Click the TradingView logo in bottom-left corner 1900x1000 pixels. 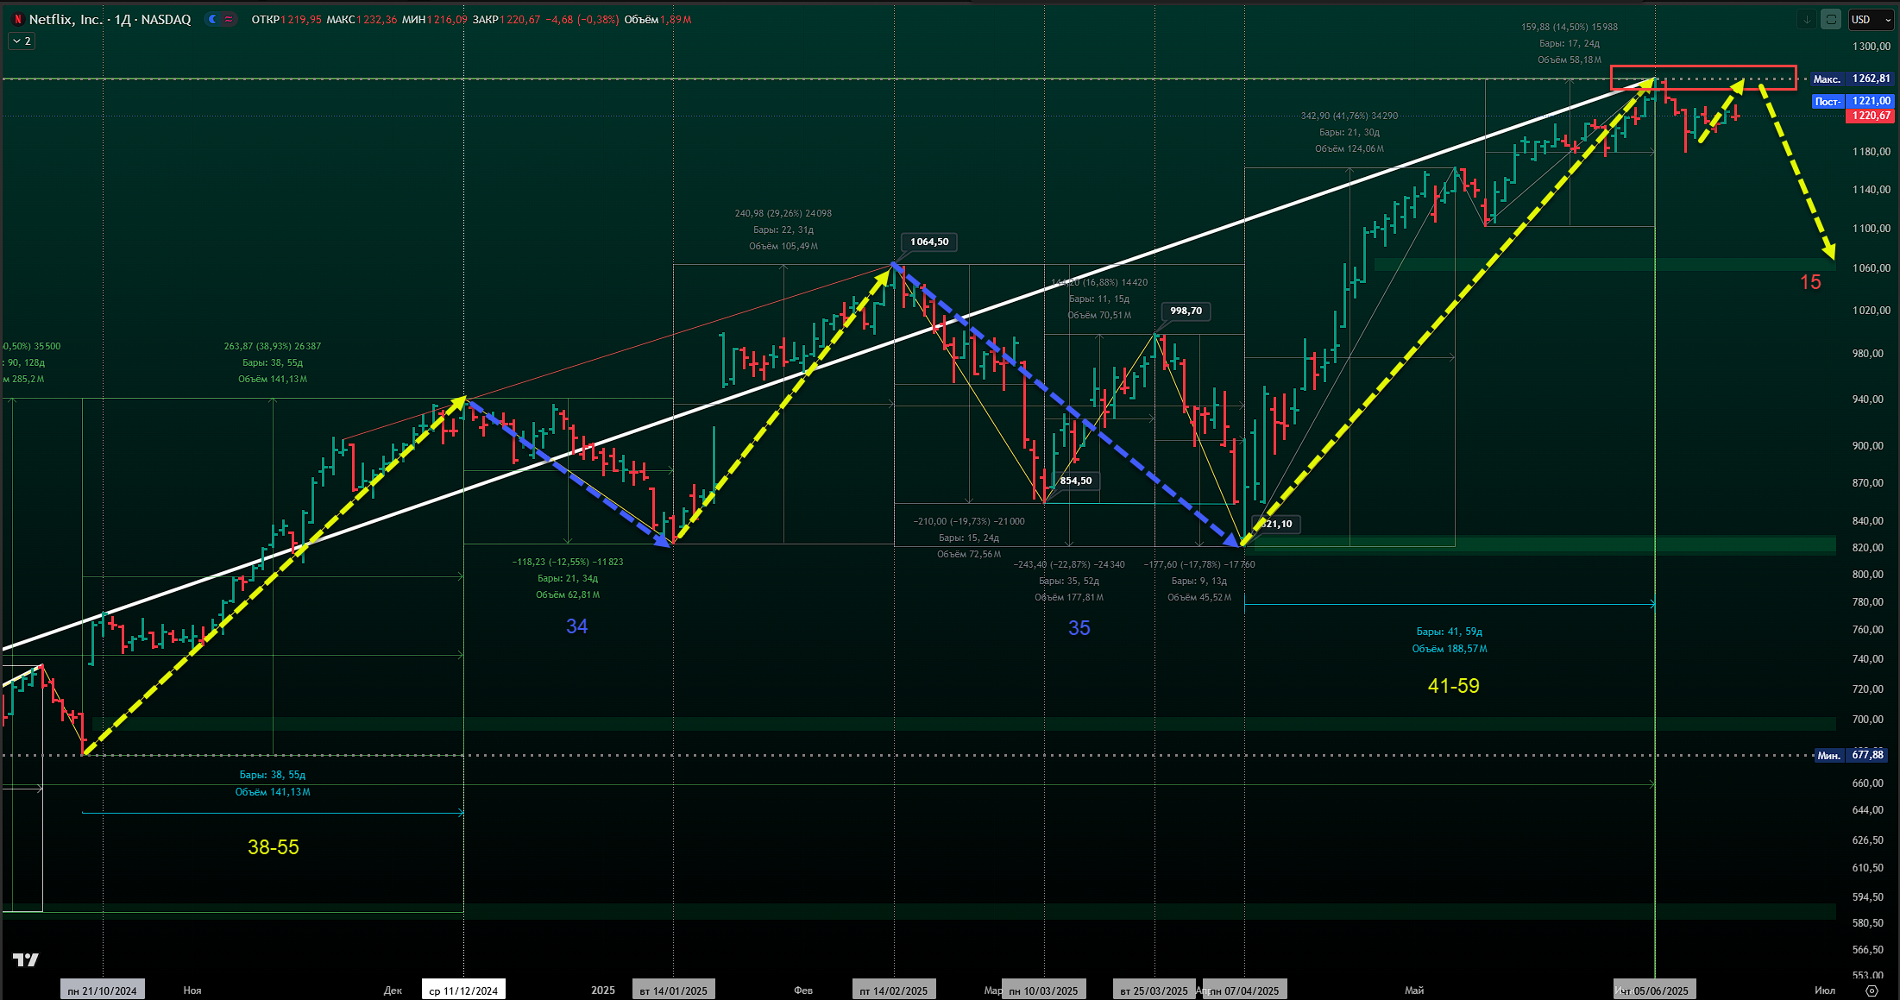26,959
